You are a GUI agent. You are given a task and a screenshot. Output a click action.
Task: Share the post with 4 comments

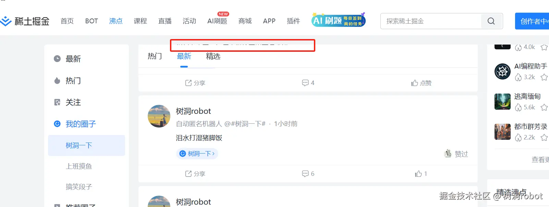[x=195, y=83]
